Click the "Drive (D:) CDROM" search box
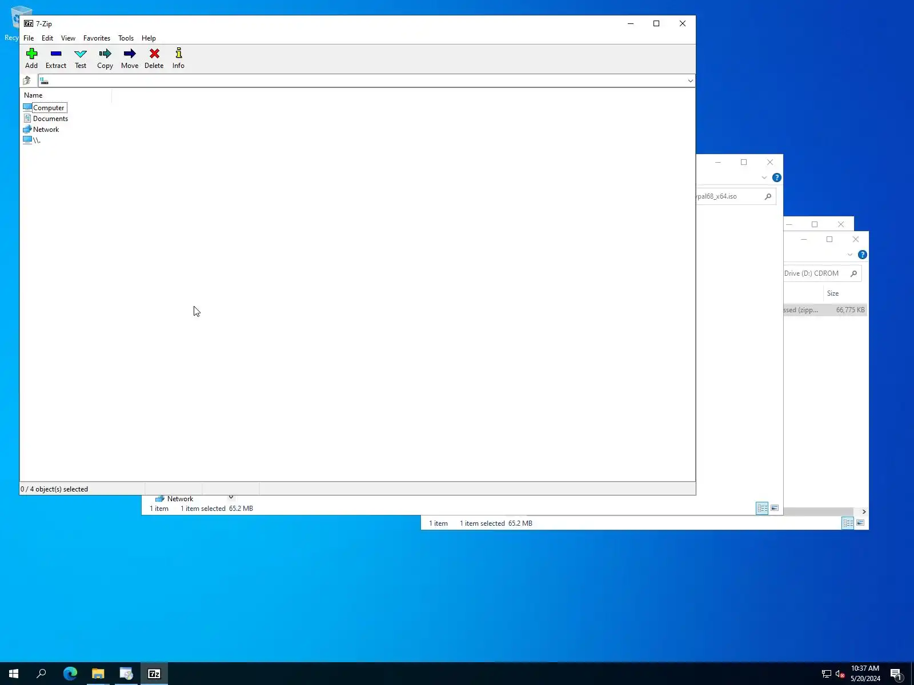The height and width of the screenshot is (685, 914). pyautogui.click(x=823, y=273)
